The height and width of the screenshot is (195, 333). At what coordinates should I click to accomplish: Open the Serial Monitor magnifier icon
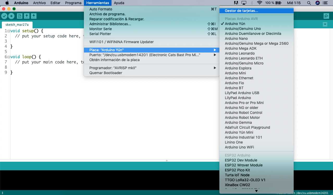click(x=326, y=16)
